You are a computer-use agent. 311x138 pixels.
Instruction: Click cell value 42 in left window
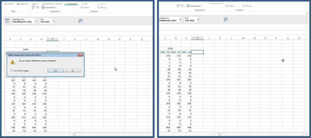[x=13, y=90]
